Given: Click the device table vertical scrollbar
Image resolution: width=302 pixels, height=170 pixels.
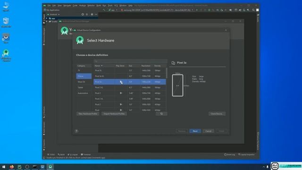Looking at the screenshot, I should [167, 73].
